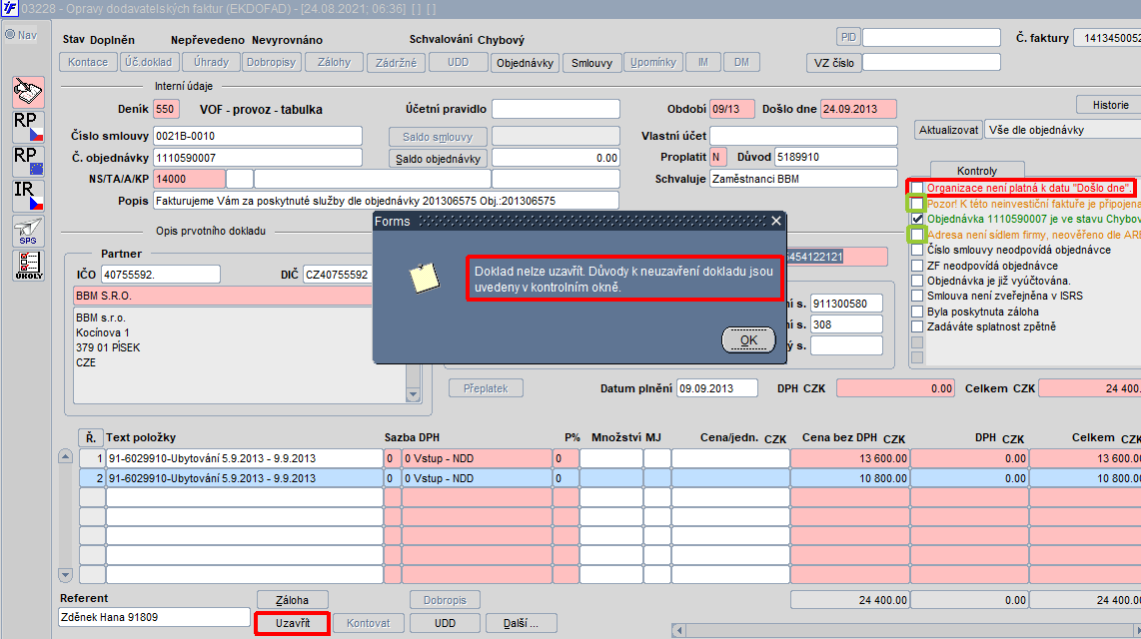Toggle the Nav radio button
This screenshot has width=1141, height=639.
pos(10,35)
